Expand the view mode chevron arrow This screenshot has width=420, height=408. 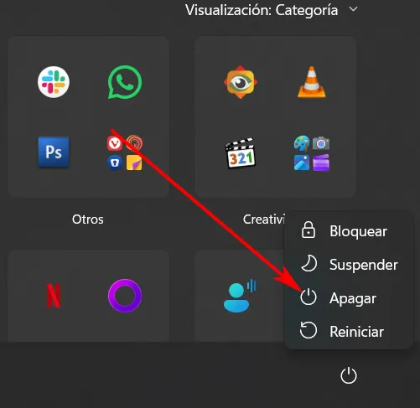[353, 9]
